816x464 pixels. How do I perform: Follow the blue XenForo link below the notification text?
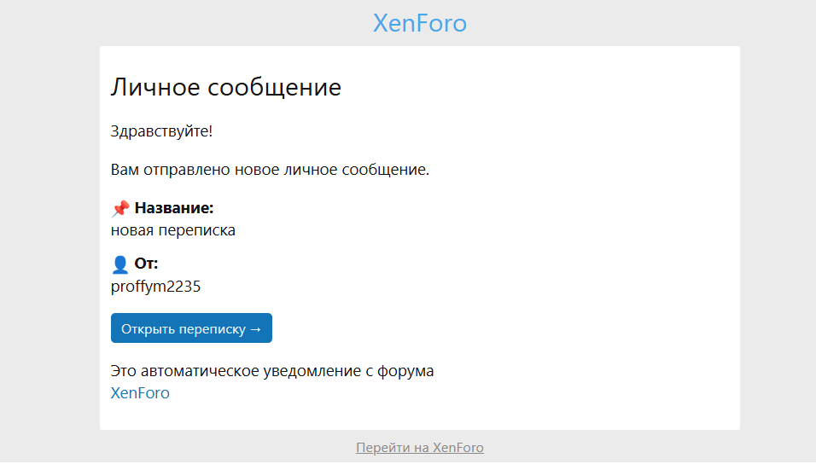click(140, 393)
